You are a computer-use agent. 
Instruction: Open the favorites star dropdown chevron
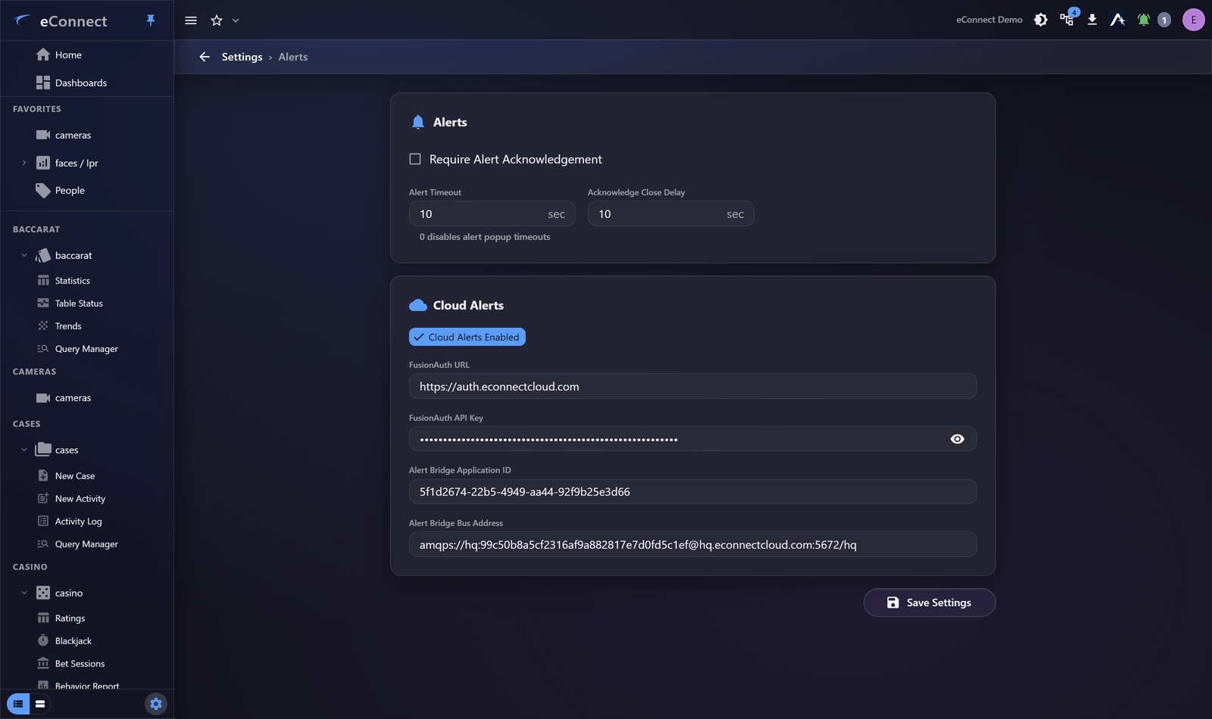pyautogui.click(x=236, y=20)
